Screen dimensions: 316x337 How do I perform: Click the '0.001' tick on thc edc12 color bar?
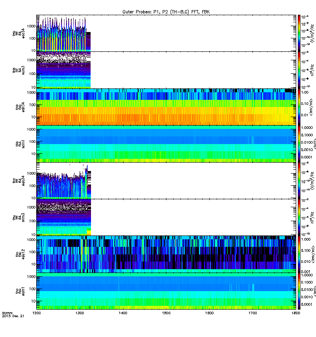point(305,271)
